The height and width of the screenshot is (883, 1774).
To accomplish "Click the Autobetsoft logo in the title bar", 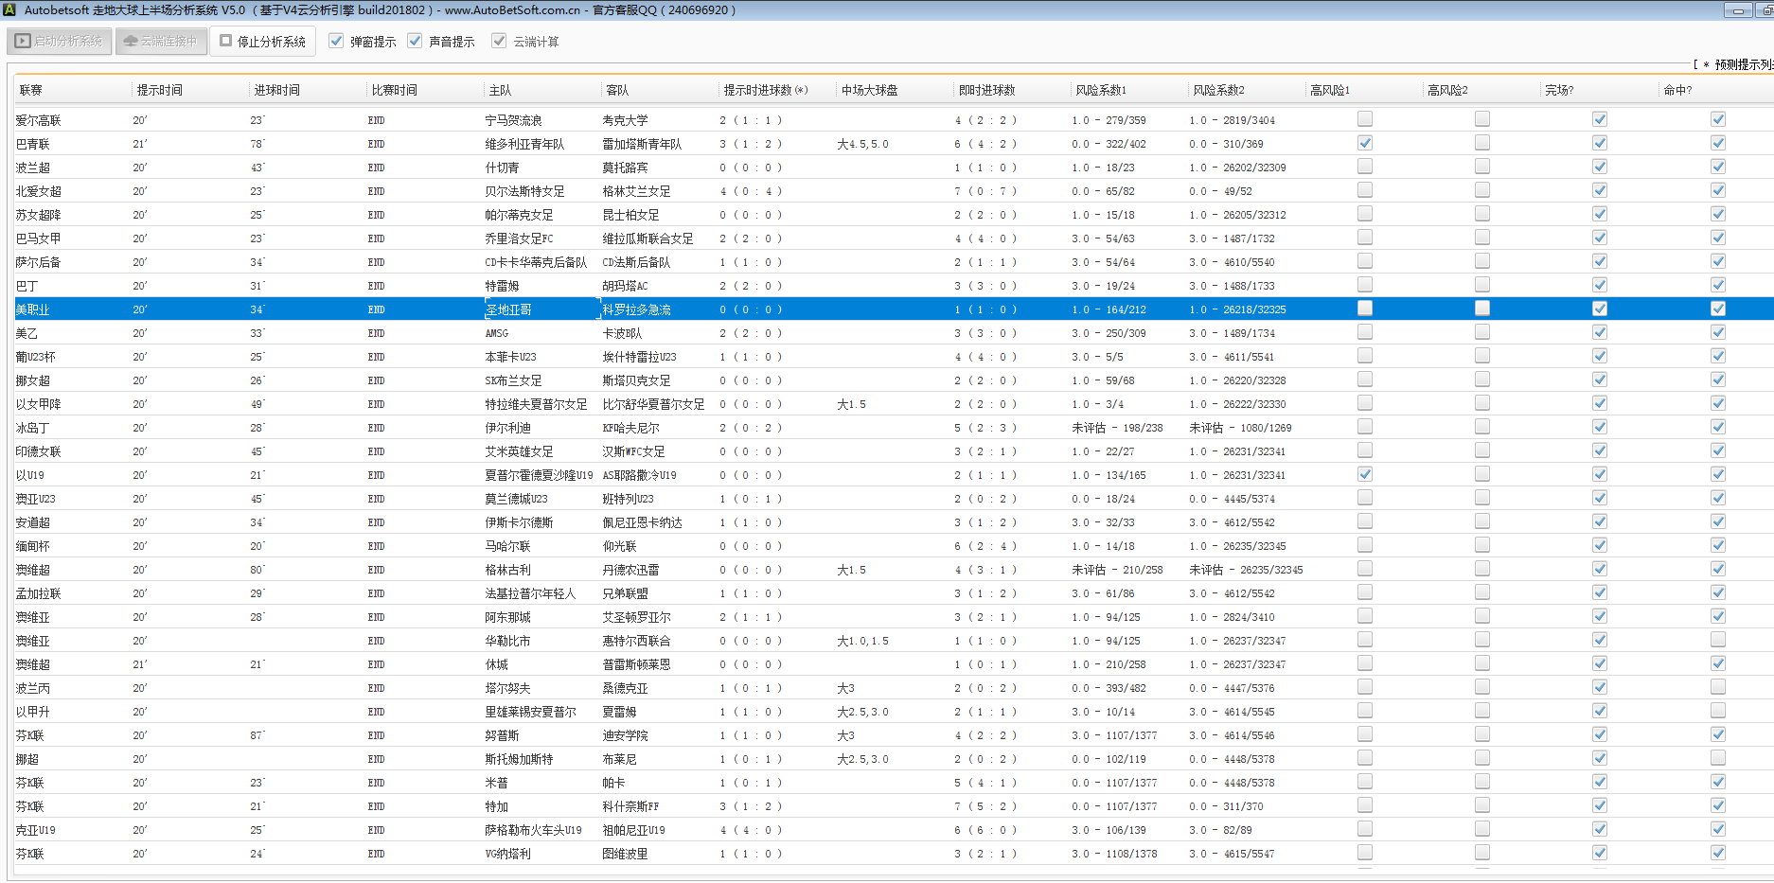I will coord(9,9).
